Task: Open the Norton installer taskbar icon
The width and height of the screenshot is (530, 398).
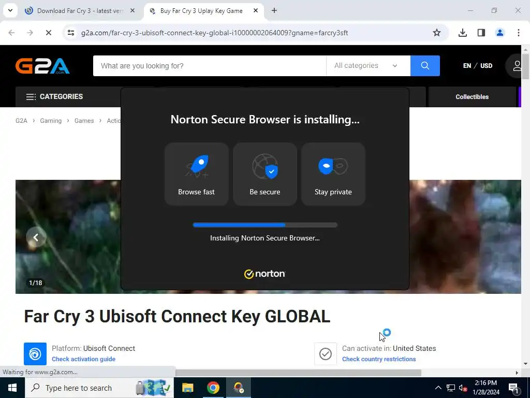Action: (x=238, y=388)
